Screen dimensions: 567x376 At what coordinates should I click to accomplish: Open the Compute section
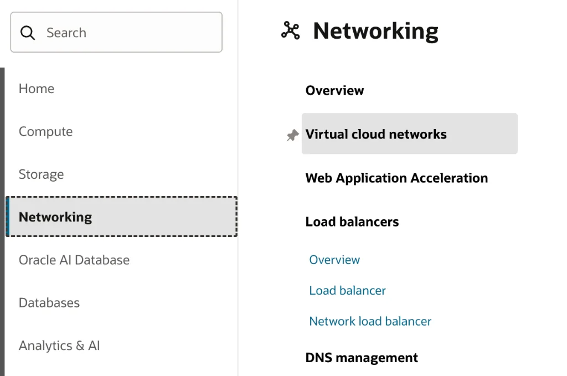click(x=45, y=131)
